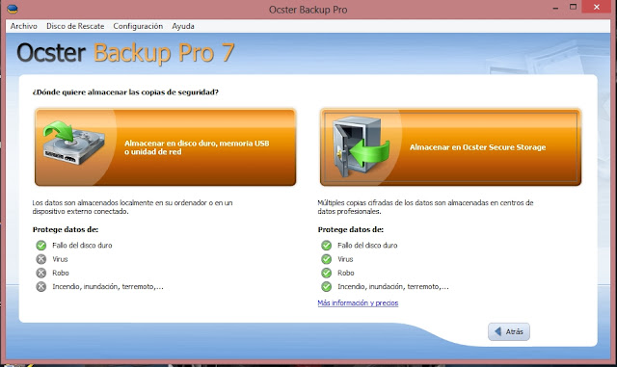Click green check beside left Fallo del disco duro
Image resolution: width=617 pixels, height=367 pixels.
coord(40,246)
